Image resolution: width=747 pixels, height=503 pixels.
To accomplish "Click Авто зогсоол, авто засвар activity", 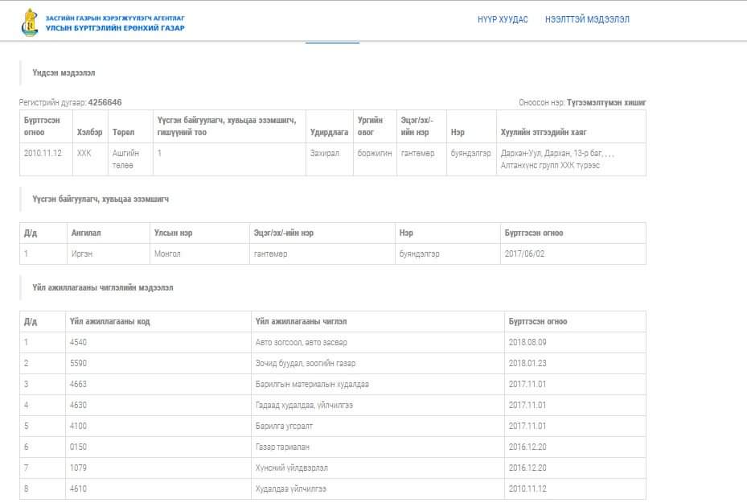I will click(301, 342).
